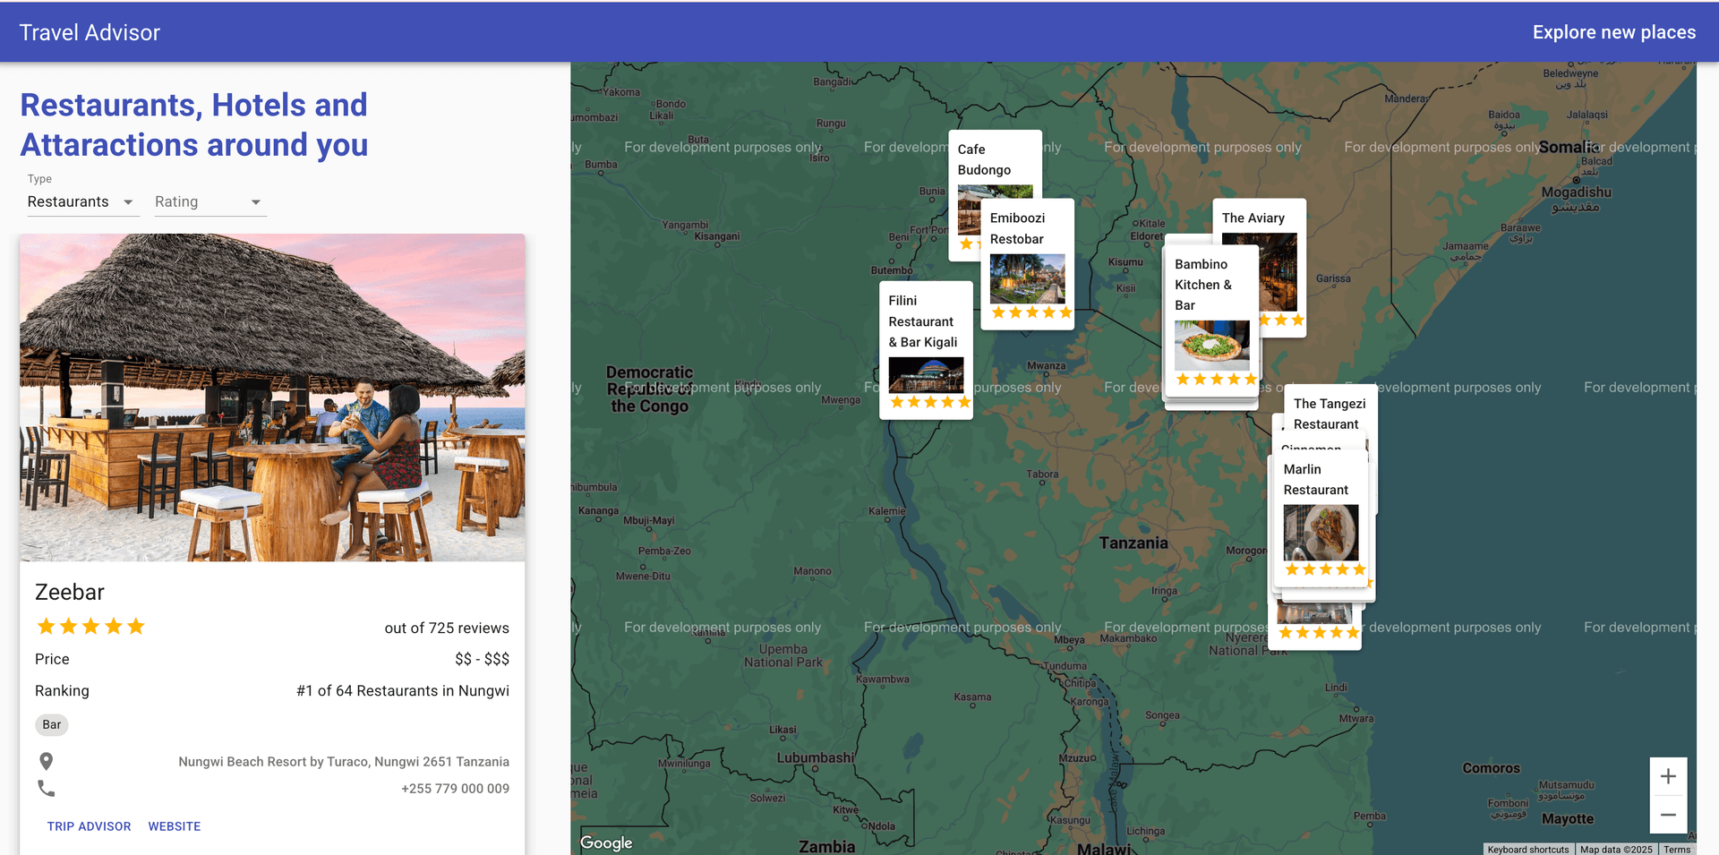This screenshot has width=1719, height=855.
Task: Click the Google logo on the map
Action: point(606,842)
